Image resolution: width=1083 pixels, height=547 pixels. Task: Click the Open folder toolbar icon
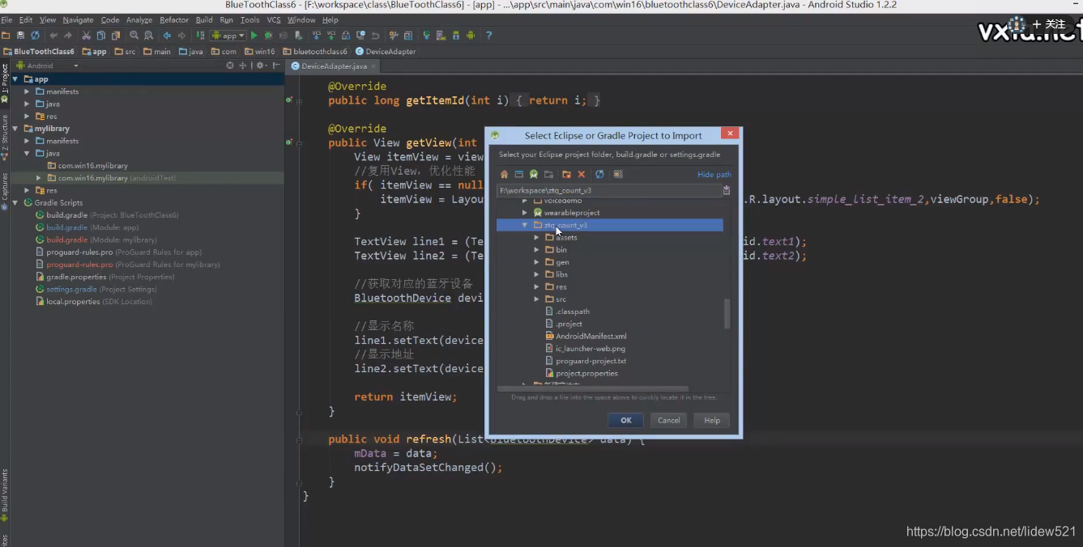6,36
